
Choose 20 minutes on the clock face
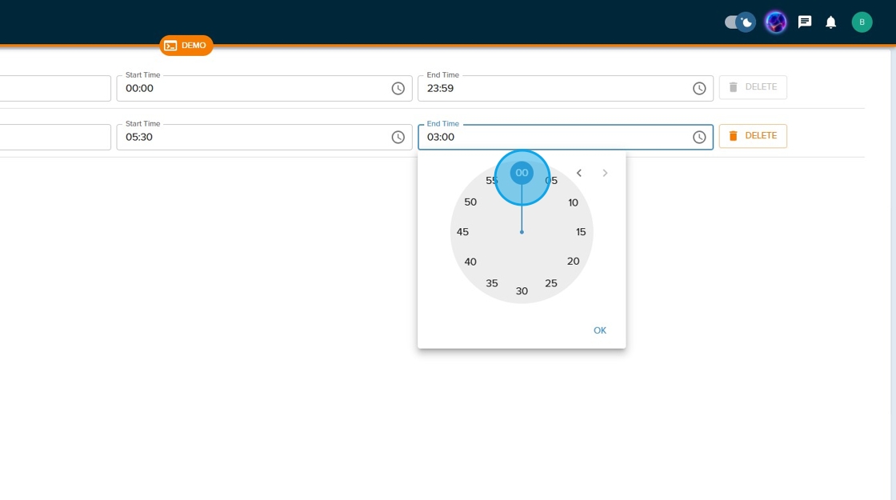(573, 262)
